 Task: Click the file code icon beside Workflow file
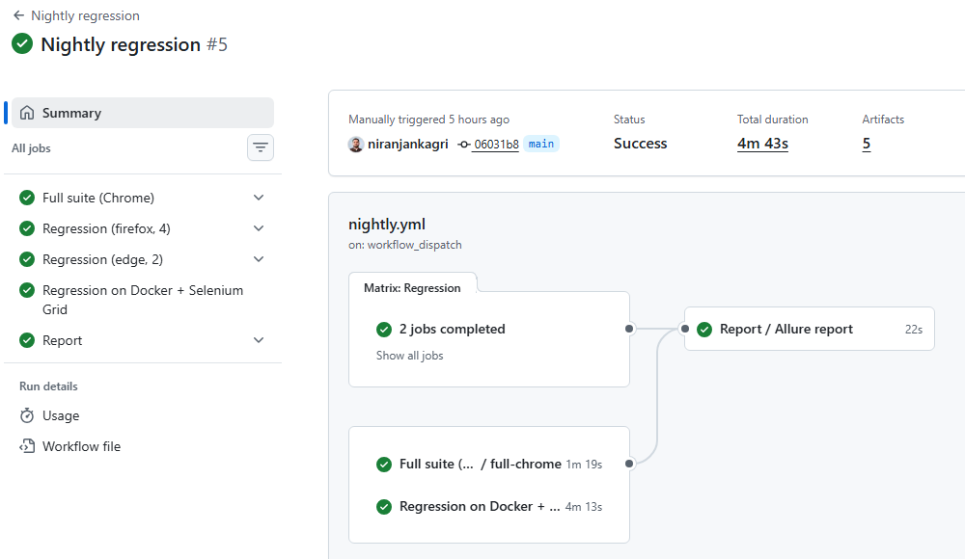(x=27, y=446)
